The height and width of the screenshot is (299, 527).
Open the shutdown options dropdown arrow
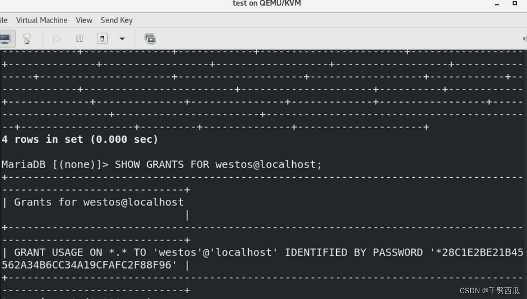pyautogui.click(x=122, y=39)
